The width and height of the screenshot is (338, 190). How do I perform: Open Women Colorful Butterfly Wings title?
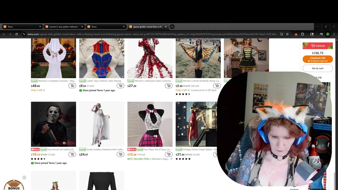coord(202,81)
